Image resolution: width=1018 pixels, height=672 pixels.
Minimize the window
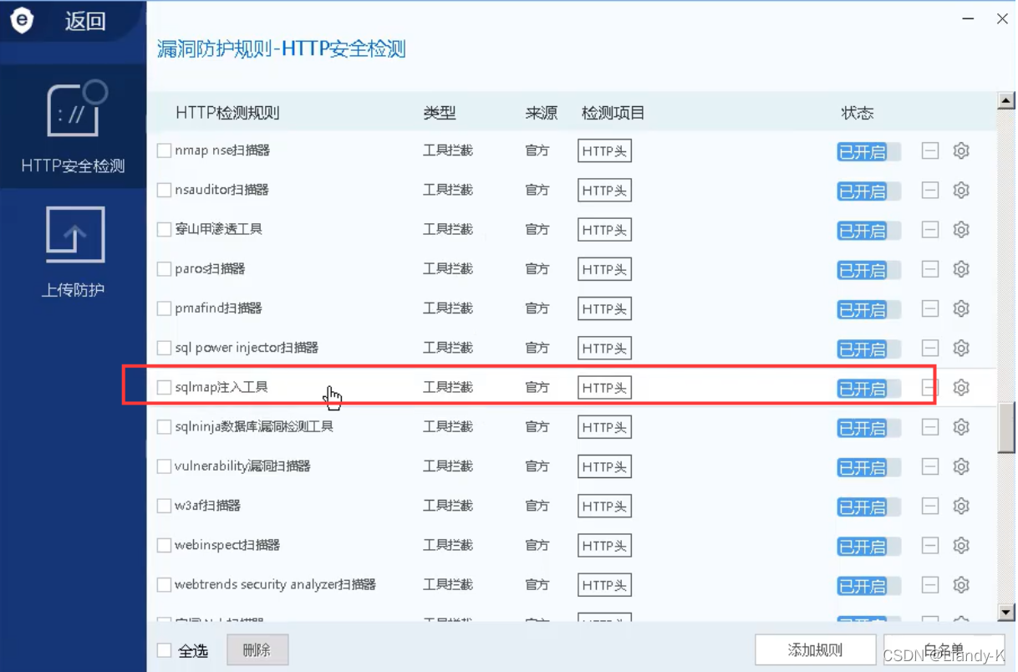[970, 19]
